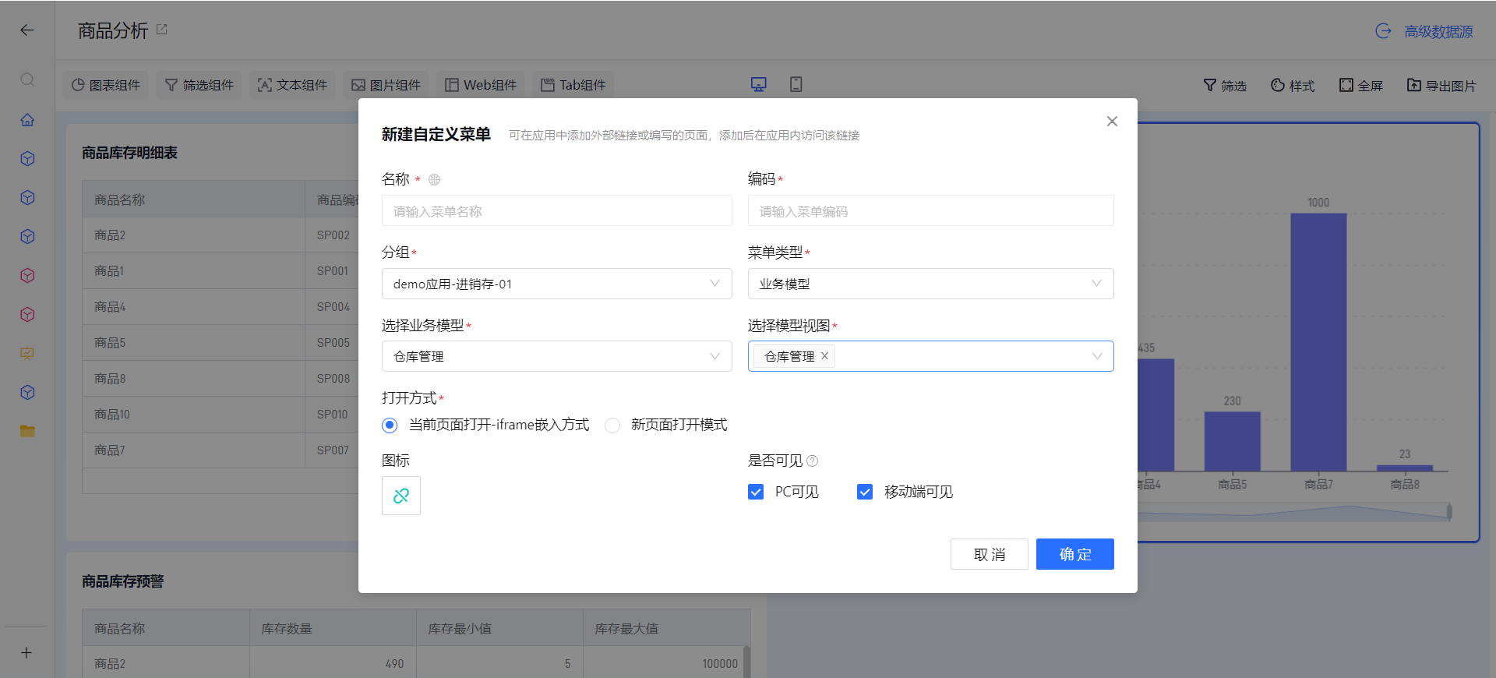Go to home icon in the sidebar
Screen dimensions: 1496x678
click(x=27, y=120)
